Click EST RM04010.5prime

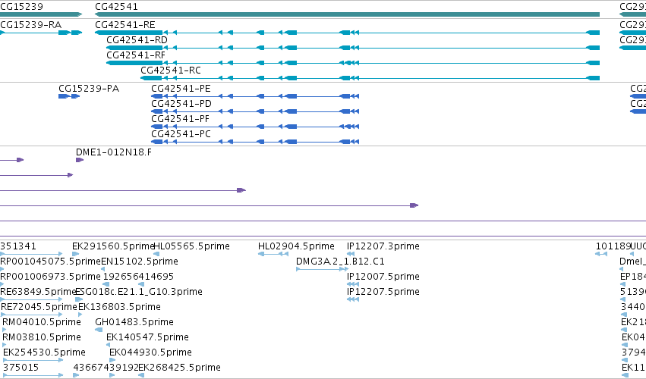[x=42, y=322]
